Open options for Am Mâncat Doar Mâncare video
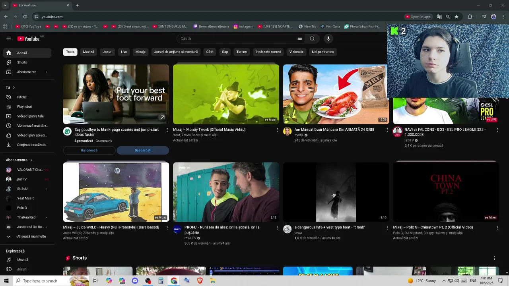Image resolution: width=509 pixels, height=286 pixels. [x=387, y=130]
